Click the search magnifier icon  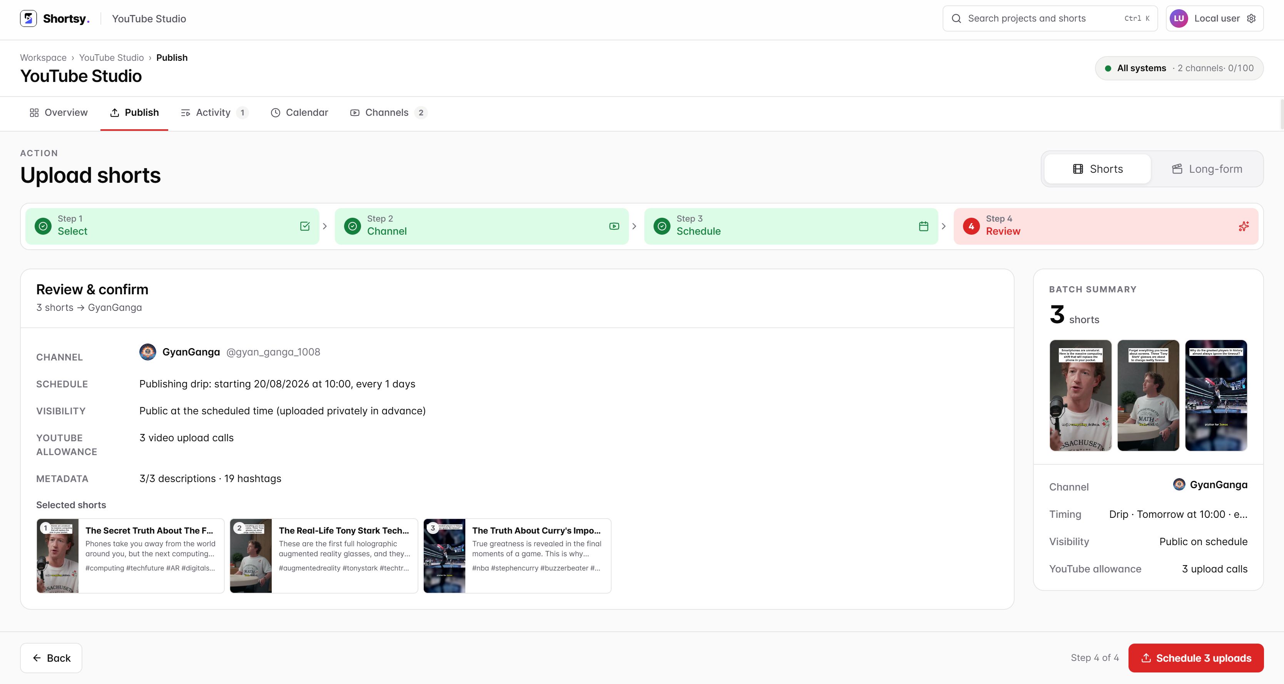coord(956,18)
